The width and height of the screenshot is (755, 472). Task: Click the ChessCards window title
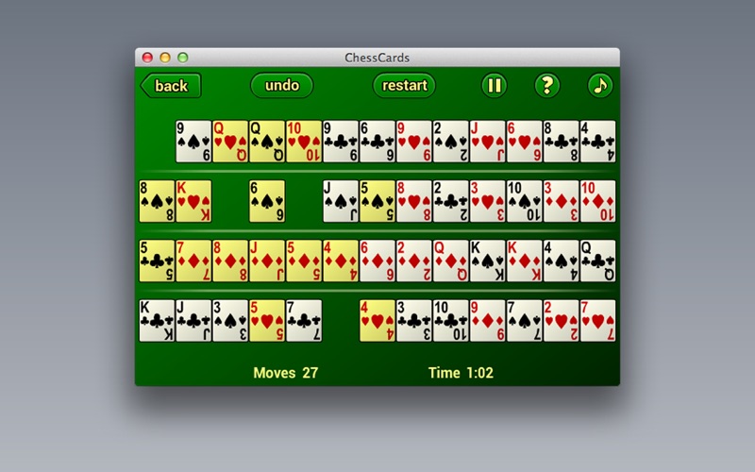[x=377, y=58]
